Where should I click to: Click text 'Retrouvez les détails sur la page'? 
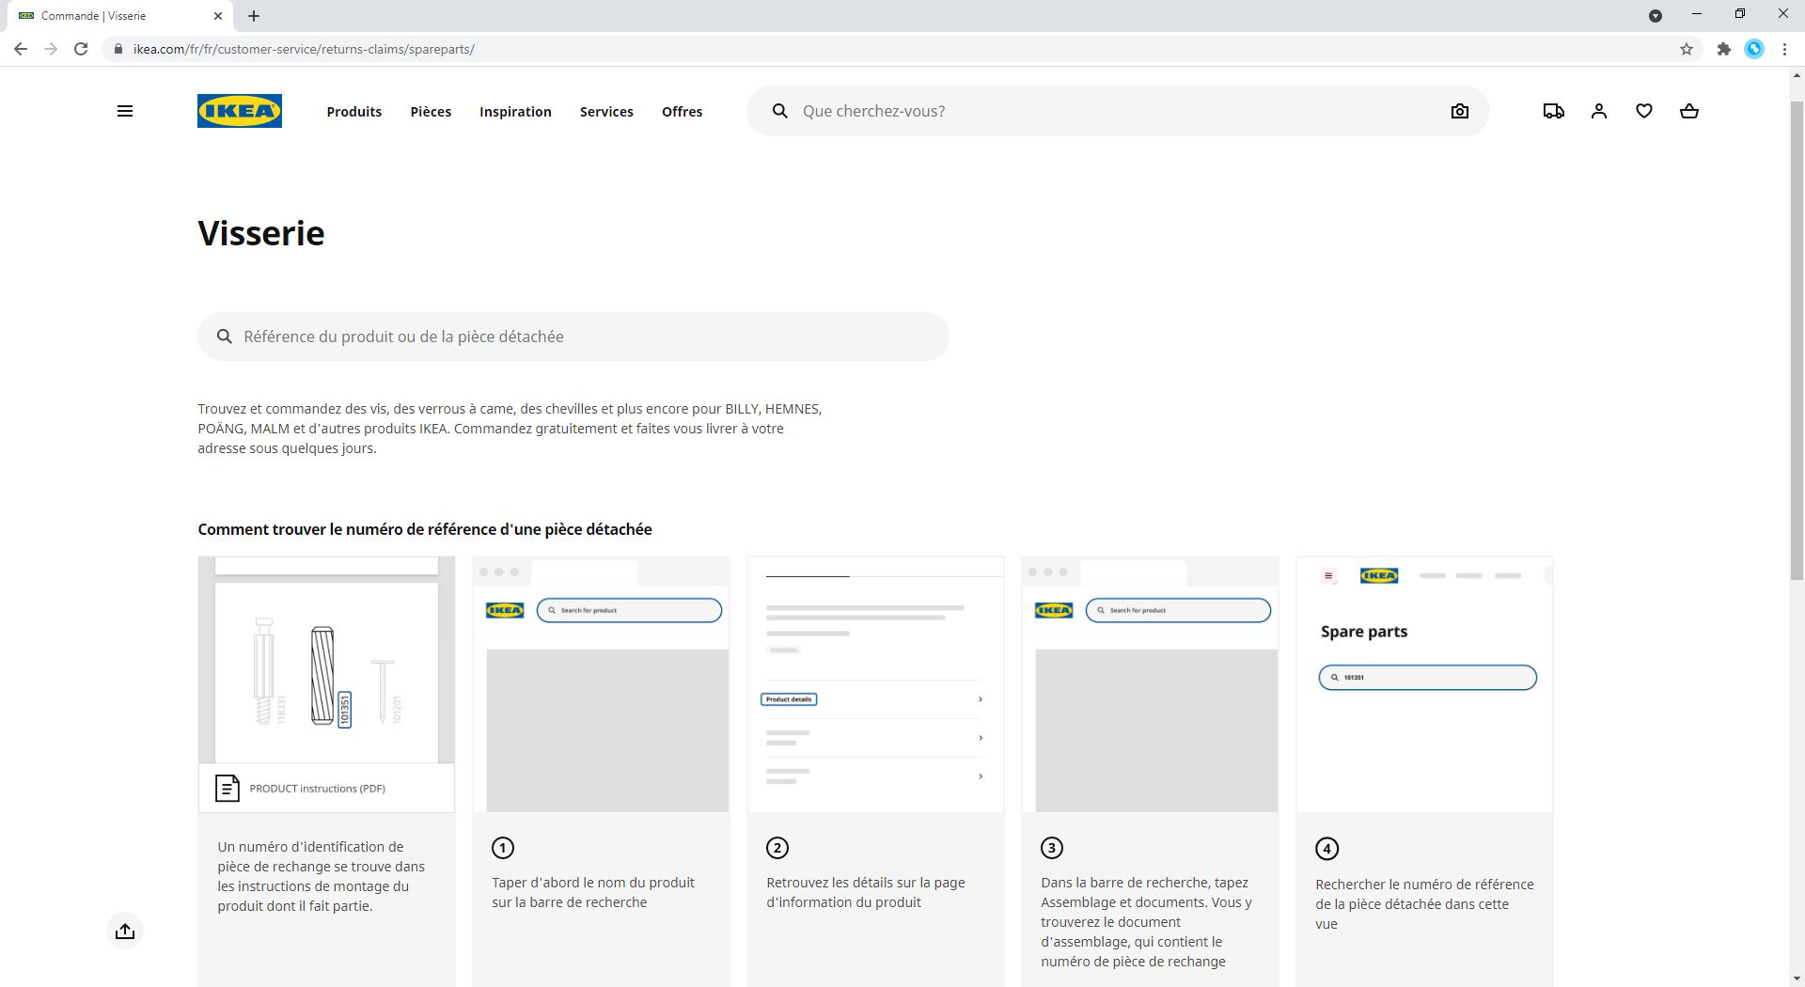point(866,883)
